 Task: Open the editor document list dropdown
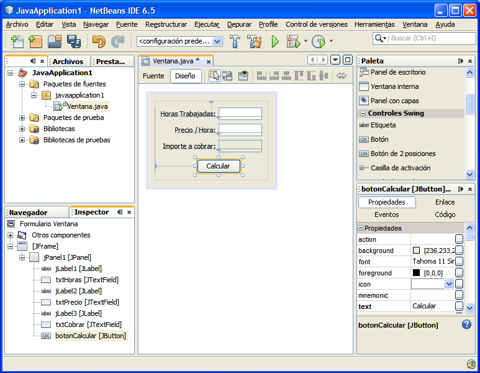click(335, 60)
